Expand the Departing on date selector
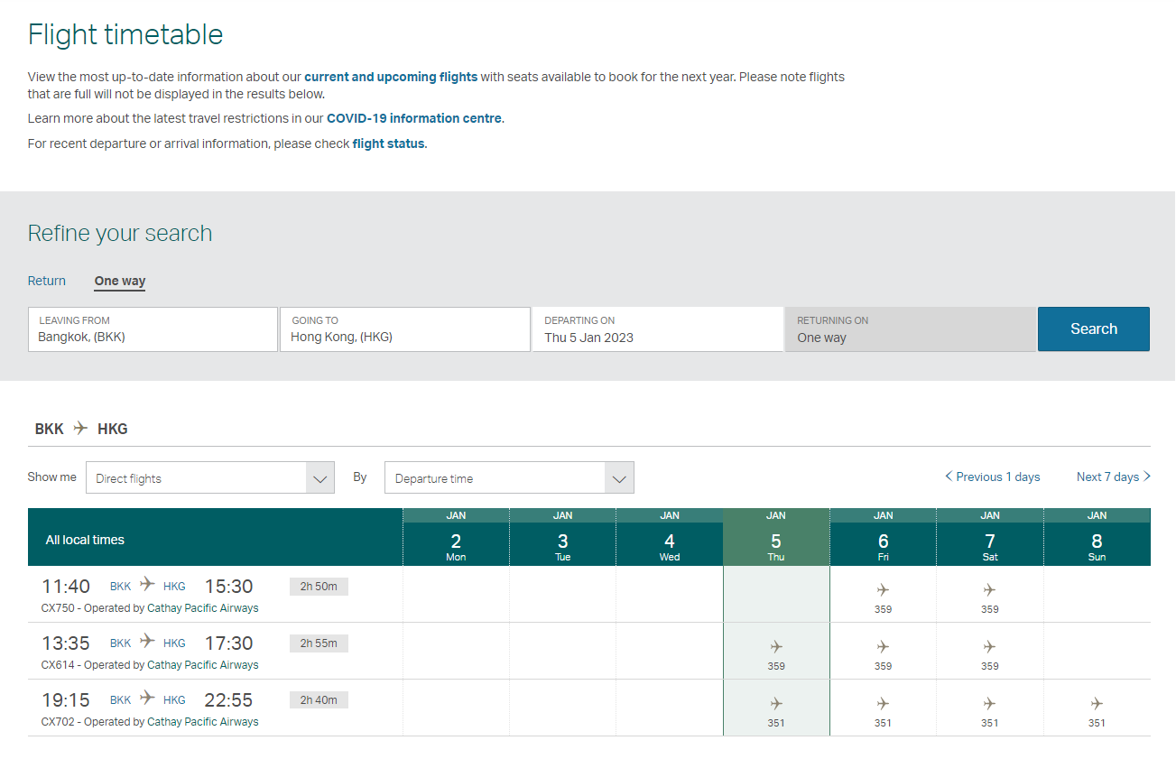The width and height of the screenshot is (1176, 759). point(657,329)
